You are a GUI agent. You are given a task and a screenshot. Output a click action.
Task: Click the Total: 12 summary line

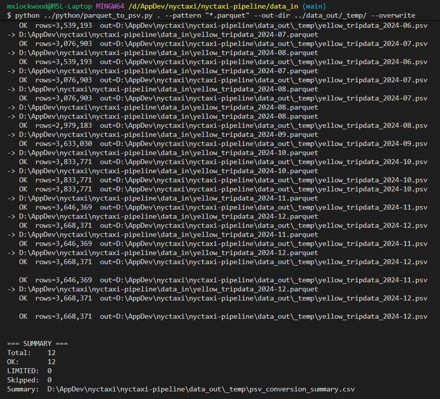click(x=31, y=353)
